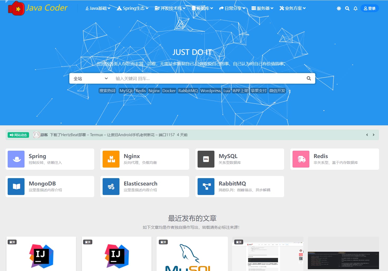This screenshot has width=388, height=271.
Task: Toggle the dark mode gear icon
Action: coord(339,8)
